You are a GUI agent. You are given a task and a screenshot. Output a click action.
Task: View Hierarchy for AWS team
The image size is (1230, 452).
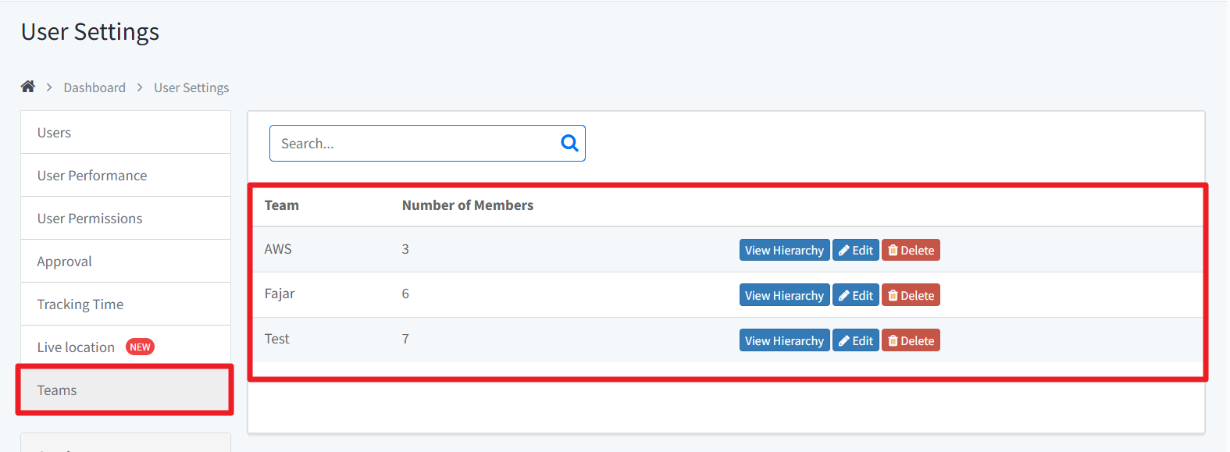[x=784, y=250]
